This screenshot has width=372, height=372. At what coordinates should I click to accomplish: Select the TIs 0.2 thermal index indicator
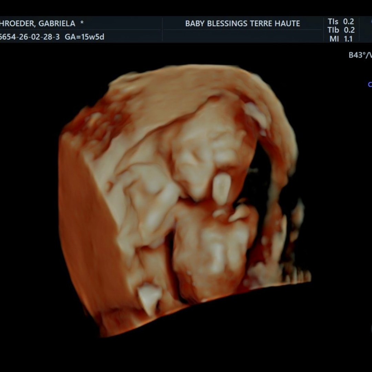[x=342, y=21]
